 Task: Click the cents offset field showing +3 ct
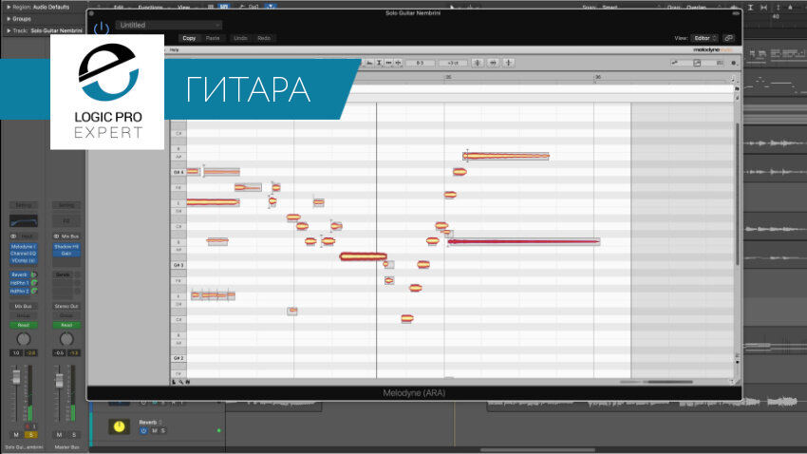(x=453, y=63)
